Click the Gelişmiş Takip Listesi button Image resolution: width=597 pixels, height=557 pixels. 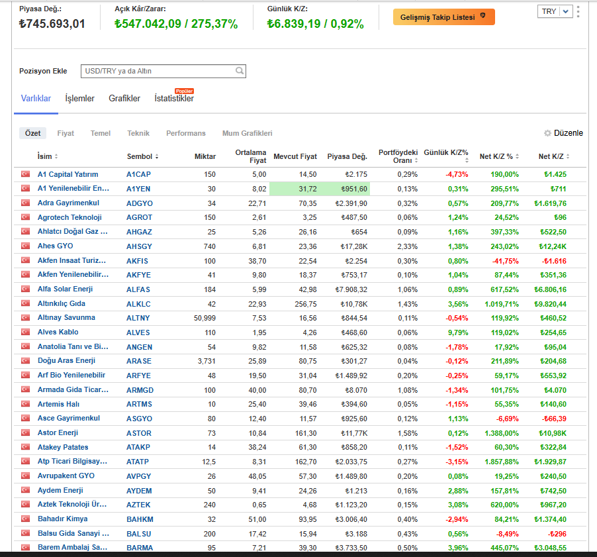click(443, 17)
